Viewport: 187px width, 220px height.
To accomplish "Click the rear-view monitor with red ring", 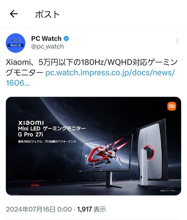I will (x=153, y=154).
